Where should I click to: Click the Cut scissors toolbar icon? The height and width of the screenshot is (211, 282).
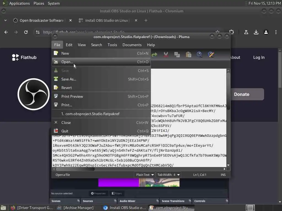166,55
